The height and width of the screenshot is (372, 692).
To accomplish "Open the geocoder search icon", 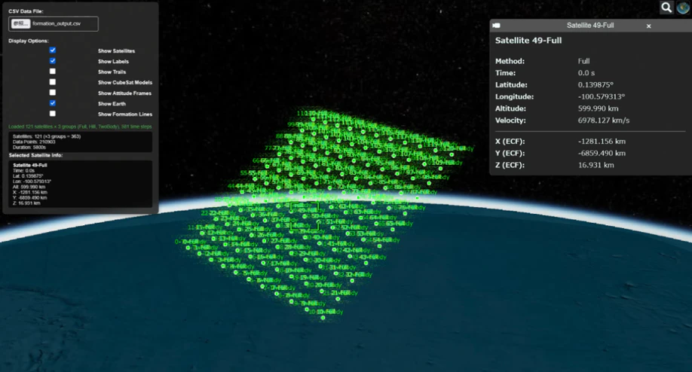I will tap(666, 8).
